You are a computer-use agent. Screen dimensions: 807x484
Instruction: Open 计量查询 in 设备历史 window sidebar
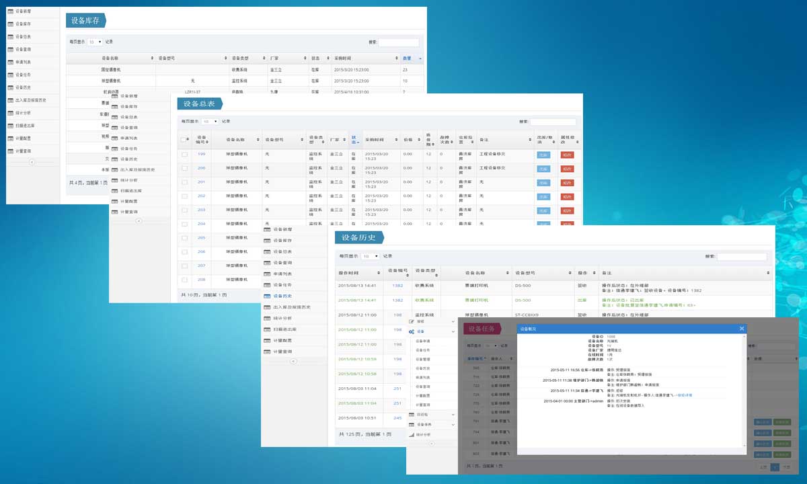pos(294,352)
